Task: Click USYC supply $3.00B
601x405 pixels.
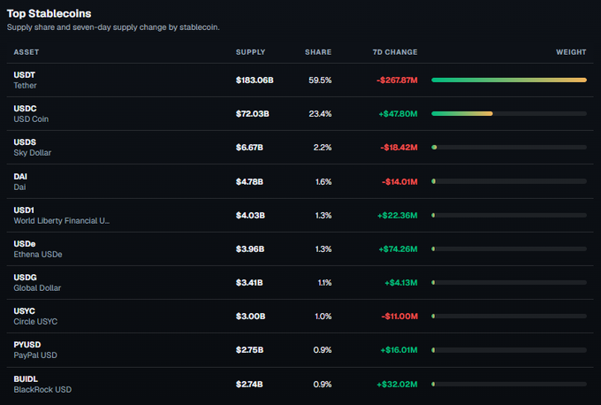Action: [x=250, y=317]
